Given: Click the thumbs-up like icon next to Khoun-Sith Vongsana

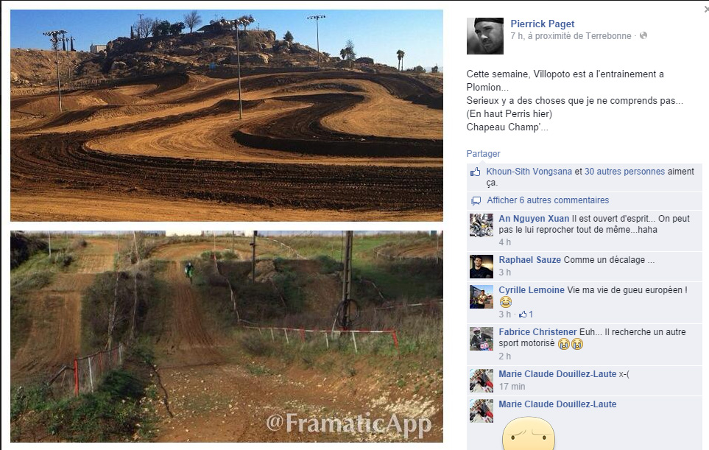Looking at the screenshot, I should [475, 172].
